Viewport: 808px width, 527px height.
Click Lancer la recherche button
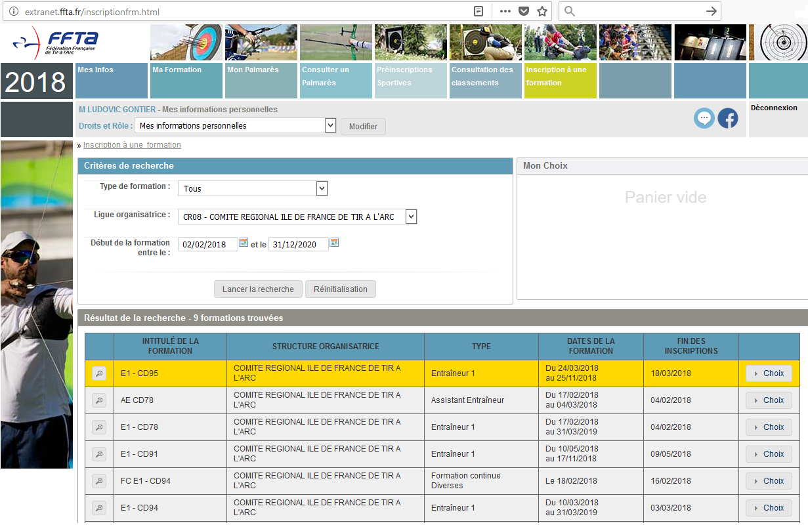tap(258, 289)
